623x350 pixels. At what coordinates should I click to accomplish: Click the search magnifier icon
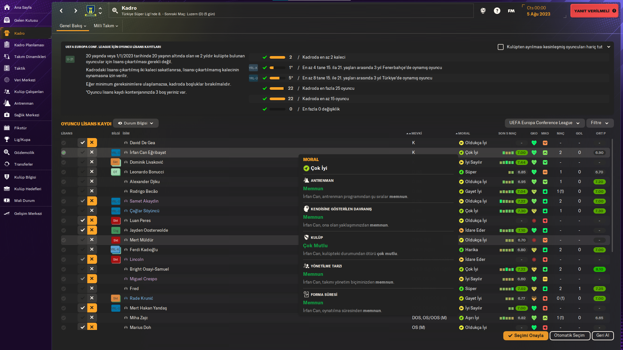point(115,11)
